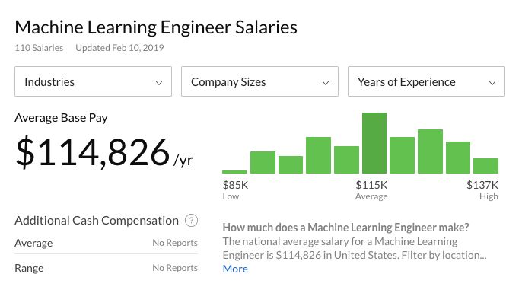
Task: Open the Years of Experience filter
Action: pos(426,81)
